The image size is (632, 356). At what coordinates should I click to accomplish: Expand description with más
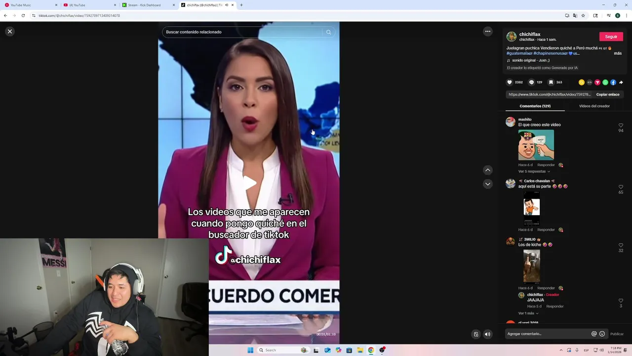618,53
